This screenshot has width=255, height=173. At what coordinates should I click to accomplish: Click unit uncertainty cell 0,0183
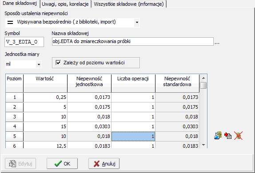coord(89,145)
